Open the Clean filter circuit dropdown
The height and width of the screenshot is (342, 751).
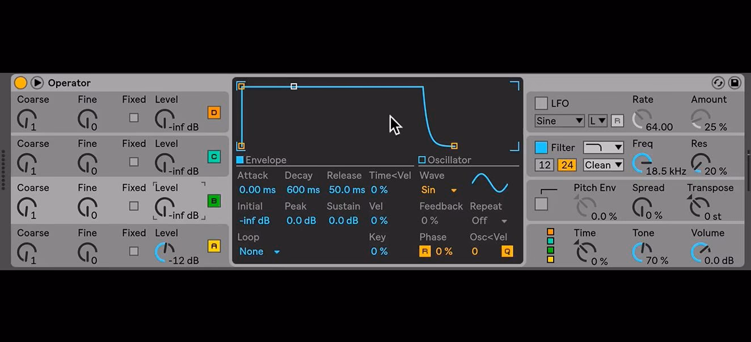click(x=603, y=165)
